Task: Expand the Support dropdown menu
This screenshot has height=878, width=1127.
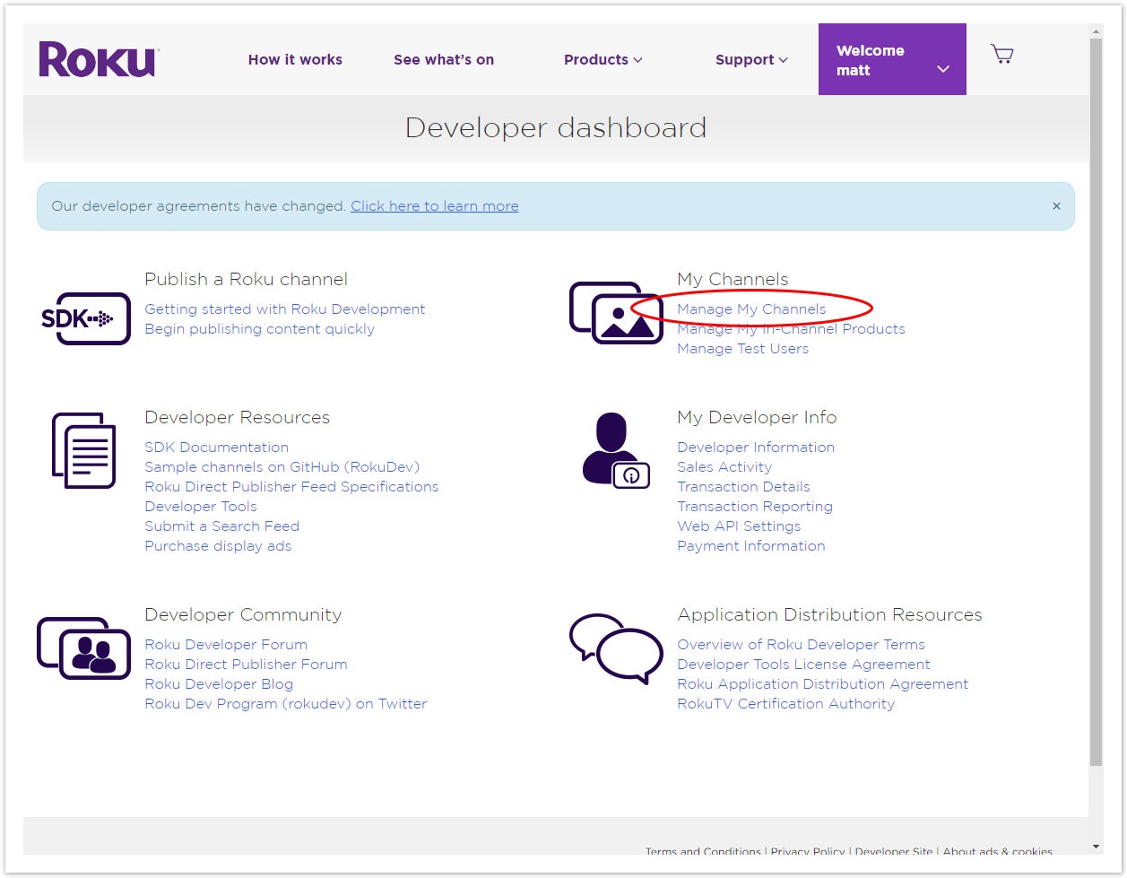Action: tap(751, 59)
